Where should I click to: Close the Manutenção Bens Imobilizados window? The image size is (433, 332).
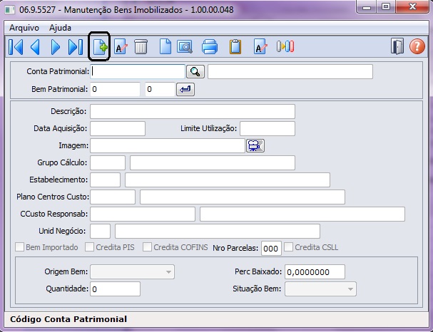(412, 6)
